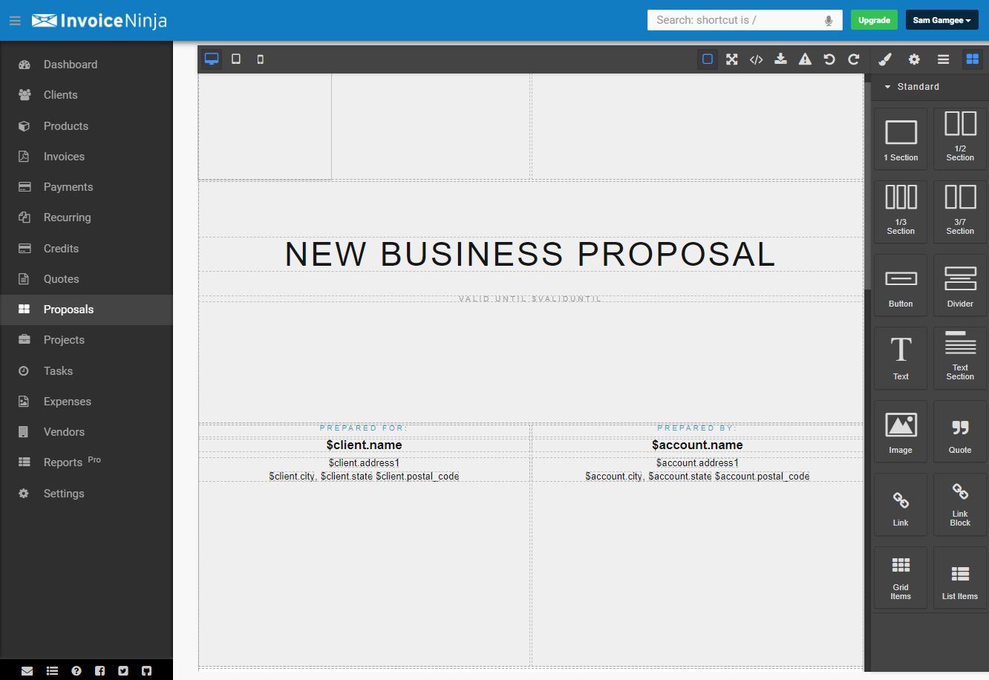Screen dimensions: 989x680
Task: Select the Text Section block
Action: (x=959, y=357)
